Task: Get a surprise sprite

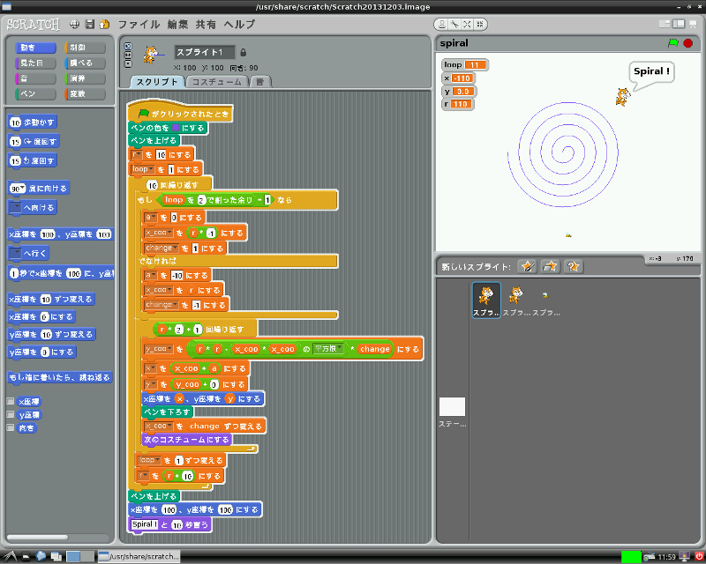Action: click(573, 266)
